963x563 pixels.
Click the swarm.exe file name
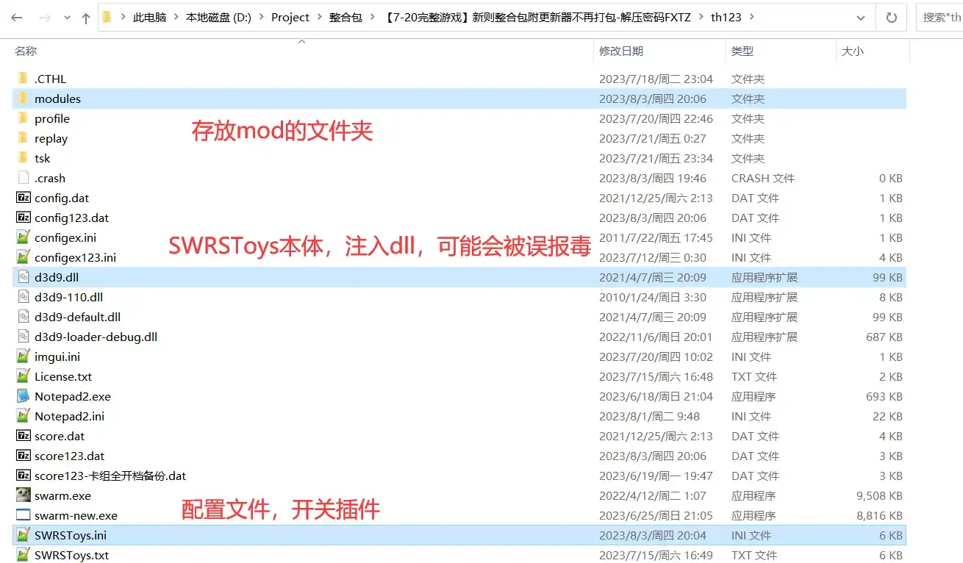(62, 495)
